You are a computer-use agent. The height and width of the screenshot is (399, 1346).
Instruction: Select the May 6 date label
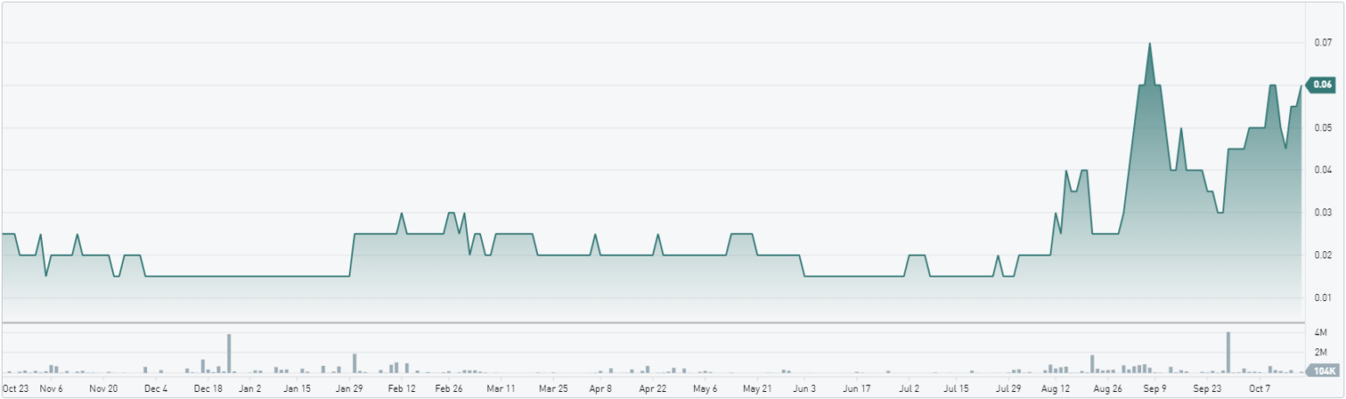705,387
